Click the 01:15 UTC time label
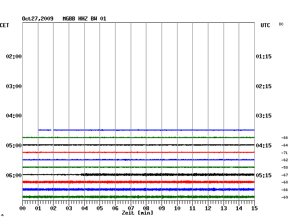This screenshot has height=220, width=290. 264,57
